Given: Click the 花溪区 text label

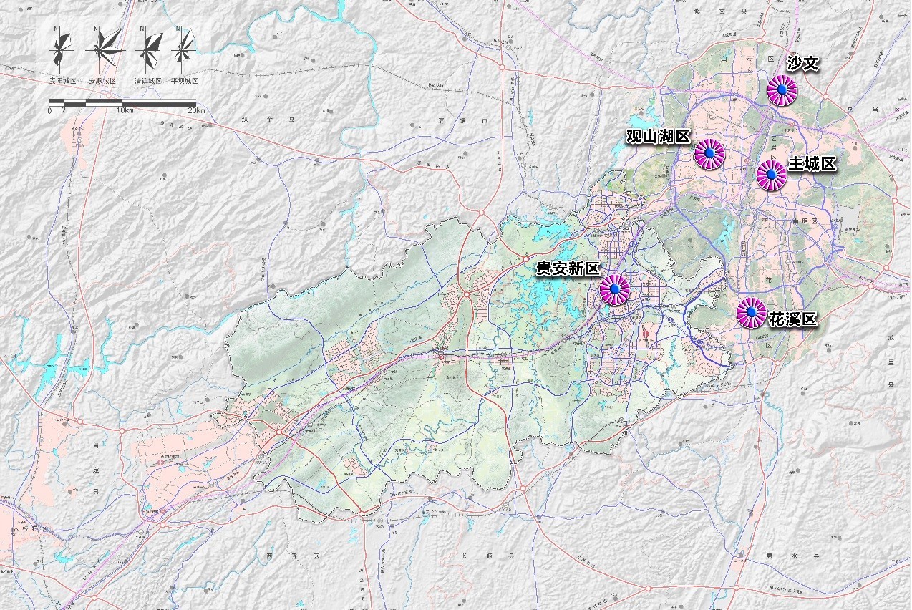Looking at the screenshot, I should (x=792, y=319).
